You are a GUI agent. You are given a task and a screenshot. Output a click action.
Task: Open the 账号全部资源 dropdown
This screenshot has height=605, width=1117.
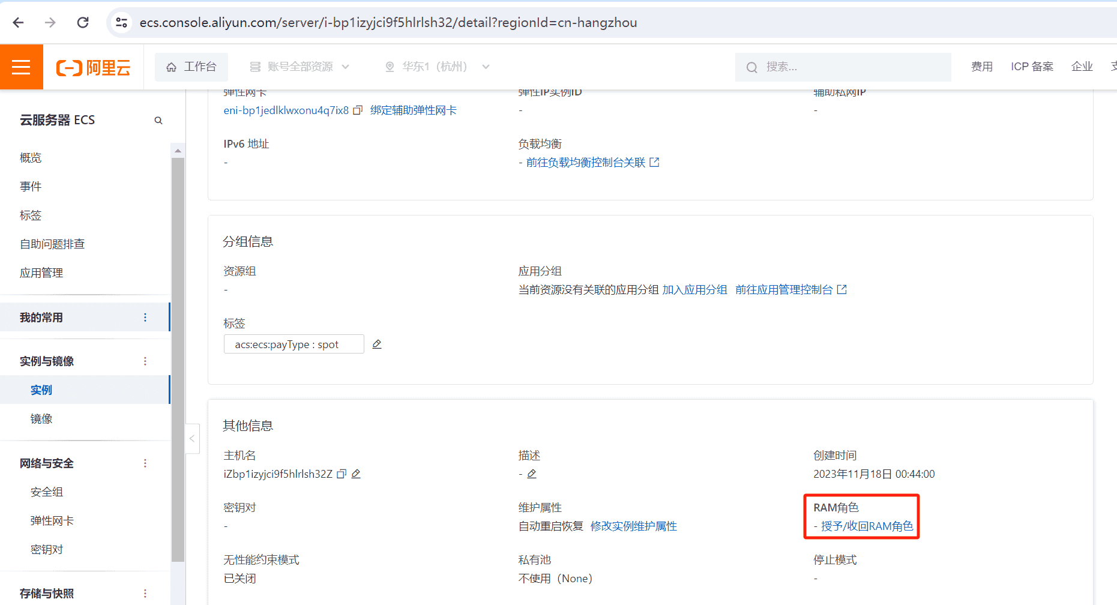click(300, 67)
